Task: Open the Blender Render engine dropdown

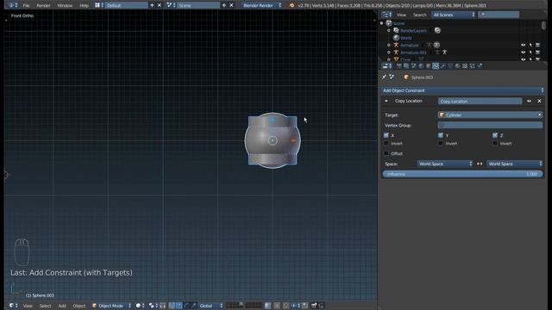Action: coord(262,5)
